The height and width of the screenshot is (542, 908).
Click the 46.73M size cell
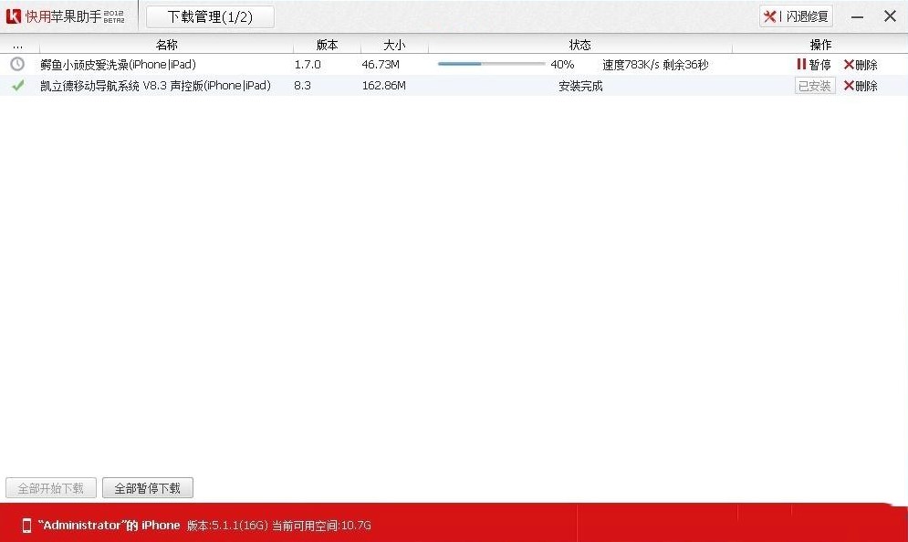click(381, 64)
